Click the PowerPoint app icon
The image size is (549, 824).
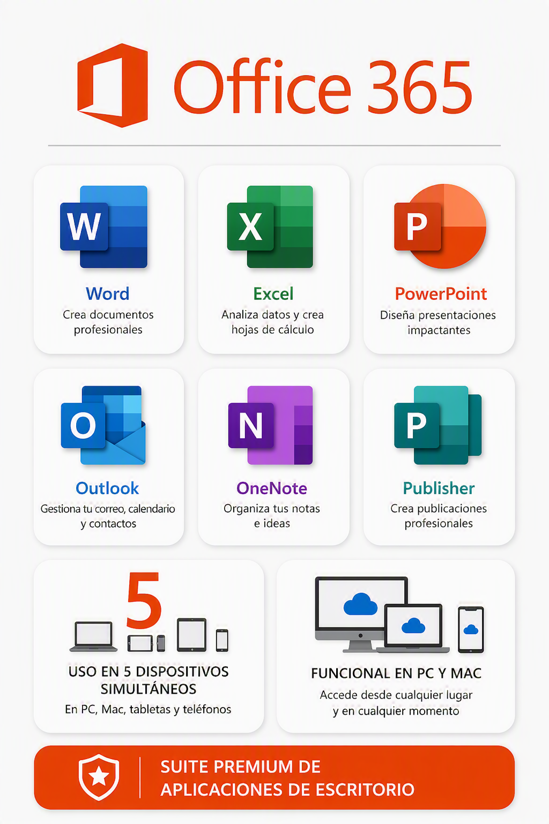coord(440,226)
